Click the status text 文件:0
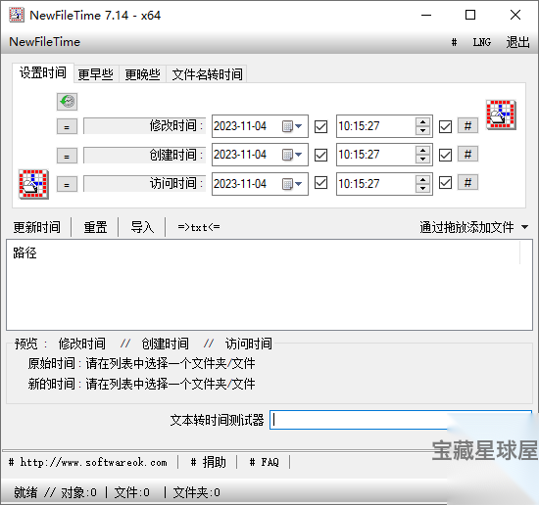The height and width of the screenshot is (505, 539). 131,492
